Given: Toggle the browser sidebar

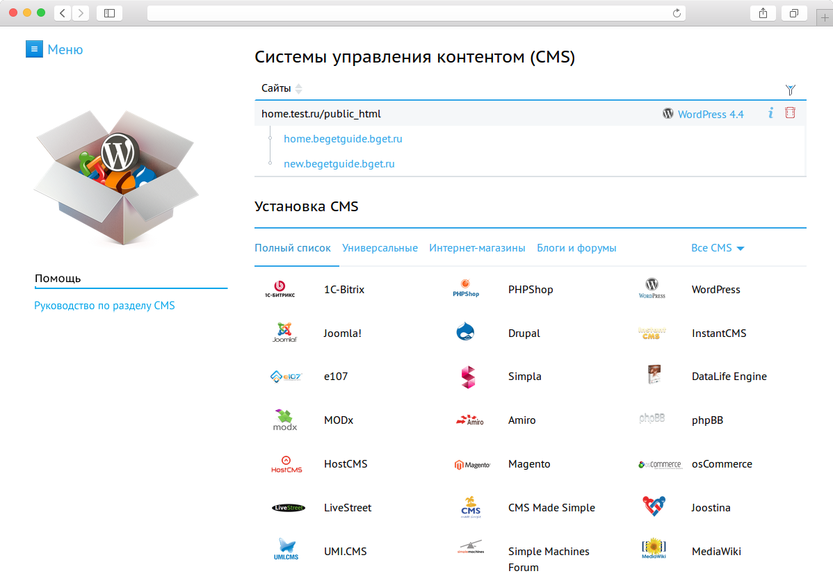Looking at the screenshot, I should click(109, 13).
